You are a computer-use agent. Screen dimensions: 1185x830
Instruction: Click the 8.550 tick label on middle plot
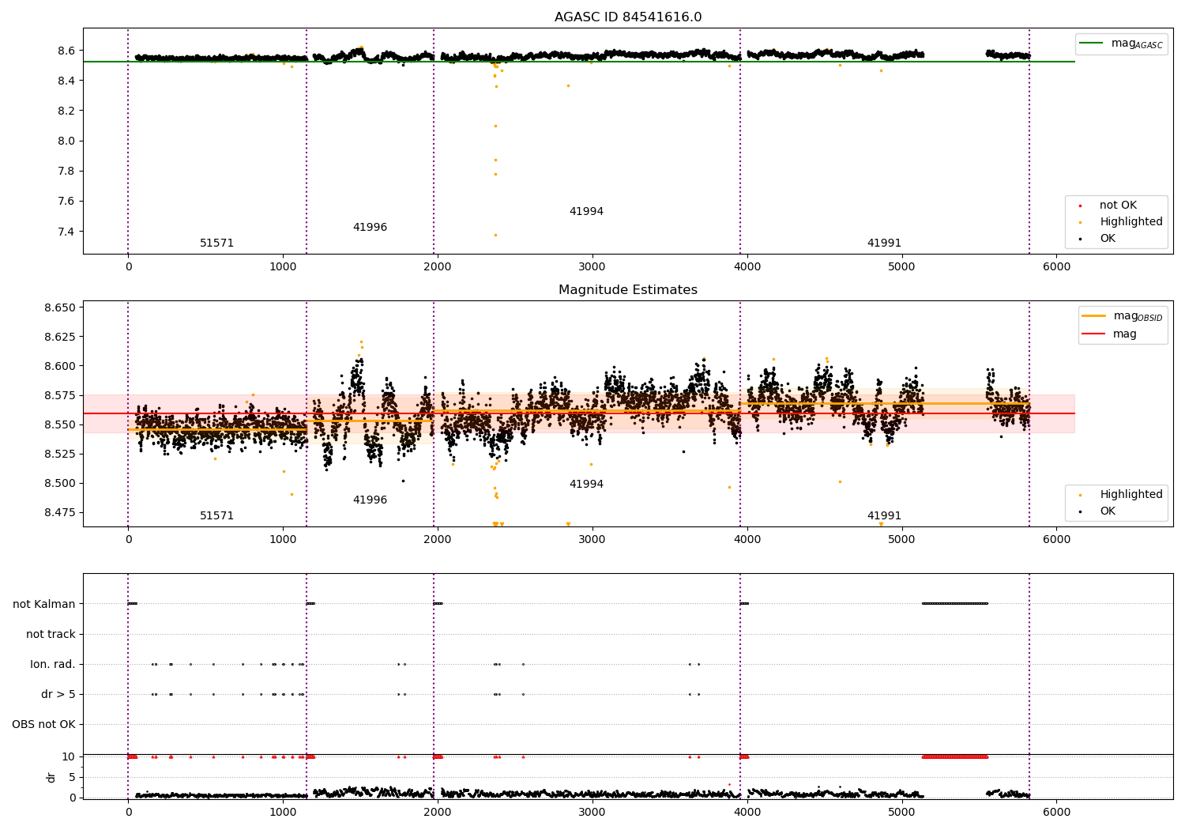[x=60, y=425]
